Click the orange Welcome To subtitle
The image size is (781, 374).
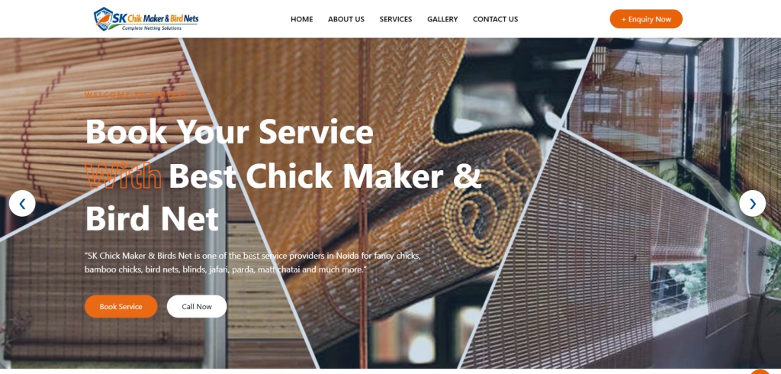tap(136, 95)
